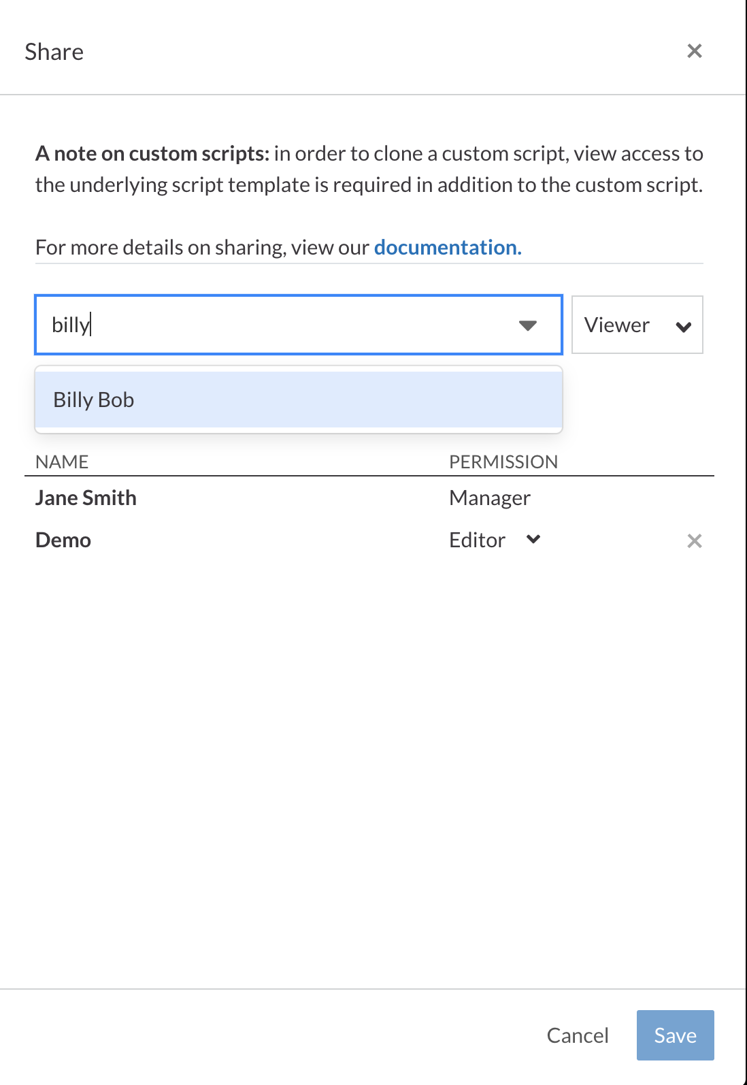Viewport: 747px width, 1085px height.
Task: Click the Share dialog title
Action: [54, 52]
